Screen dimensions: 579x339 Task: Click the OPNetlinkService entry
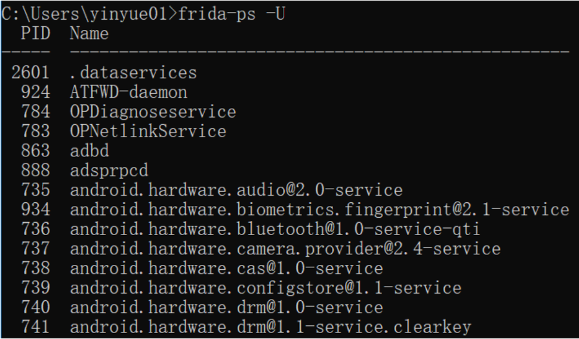click(148, 131)
